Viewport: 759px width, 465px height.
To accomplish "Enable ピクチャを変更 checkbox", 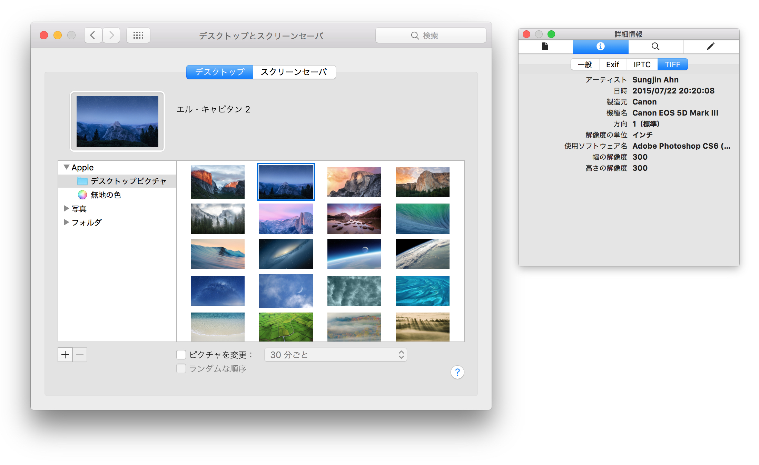I will 181,355.
